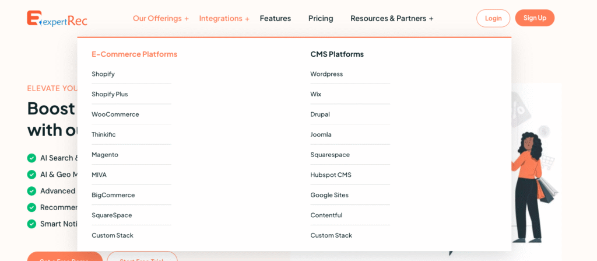Select Magento in the platform list
This screenshot has height=261, width=597.
click(105, 155)
